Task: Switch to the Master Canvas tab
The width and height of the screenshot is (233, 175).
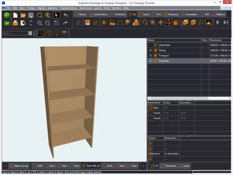Action: tap(19, 166)
